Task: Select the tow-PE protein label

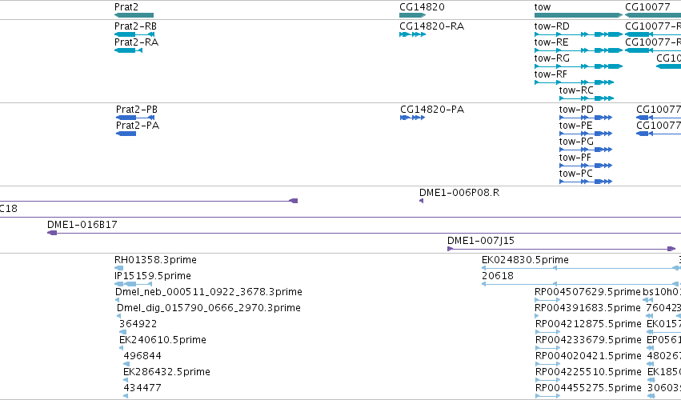Action: (576, 126)
